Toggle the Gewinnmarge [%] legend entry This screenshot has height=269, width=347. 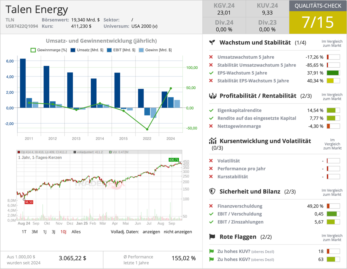pyautogui.click(x=49, y=50)
